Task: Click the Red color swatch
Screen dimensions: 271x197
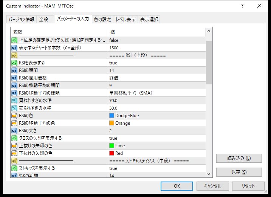Action: tap(111, 153)
